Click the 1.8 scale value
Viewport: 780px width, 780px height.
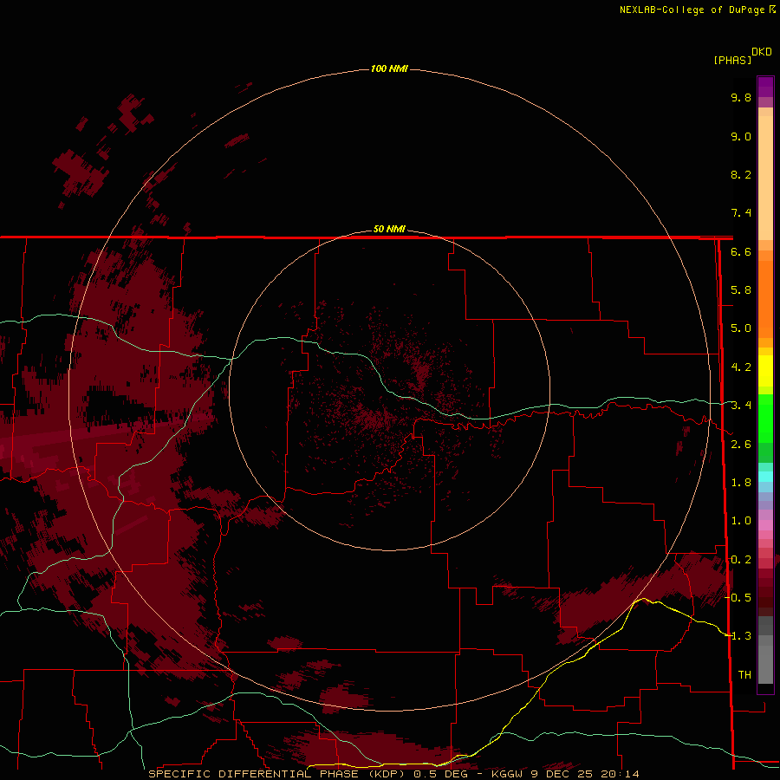(x=741, y=483)
